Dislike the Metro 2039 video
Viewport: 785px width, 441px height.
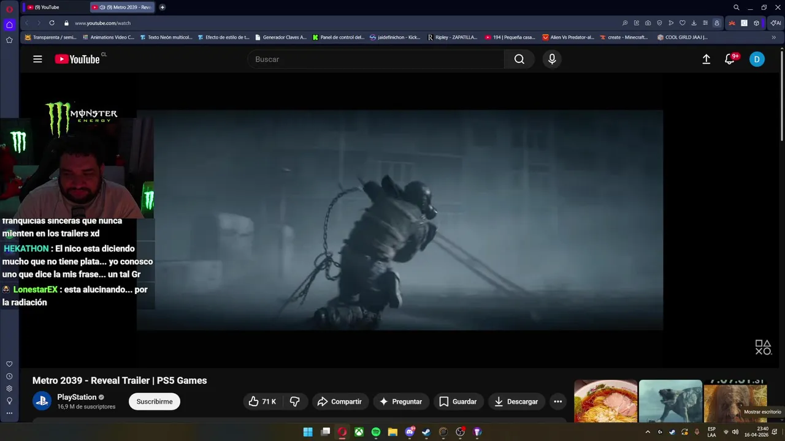click(294, 402)
